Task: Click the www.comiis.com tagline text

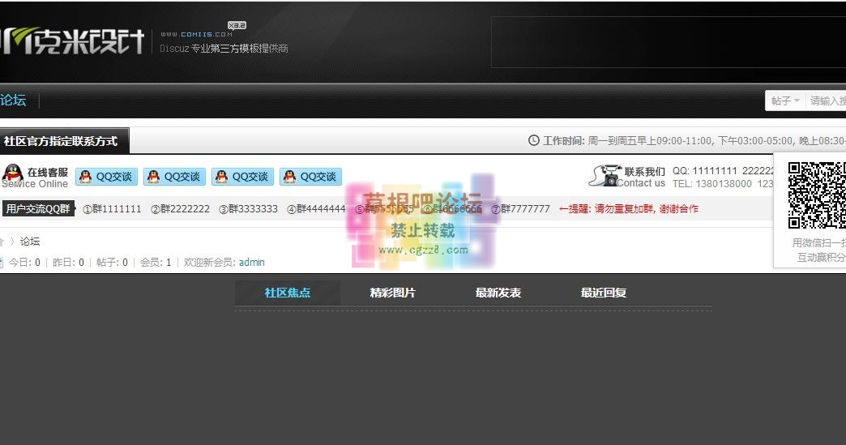Action: point(196,34)
